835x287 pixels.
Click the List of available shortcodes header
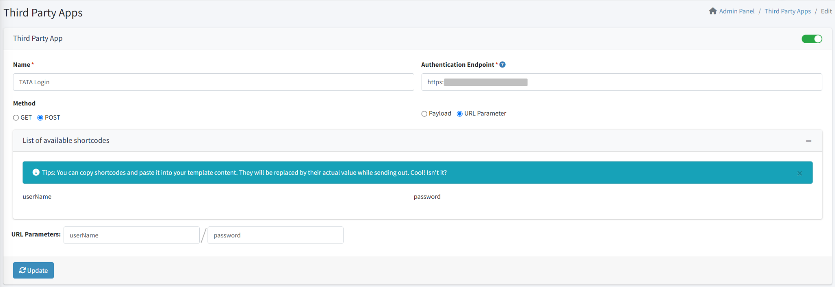coord(66,140)
